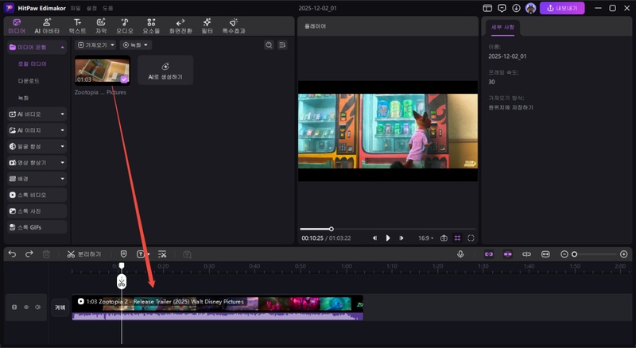Toggle the checkmark on Zootopia thumbnail
The width and height of the screenshot is (636, 348).
pos(124,79)
